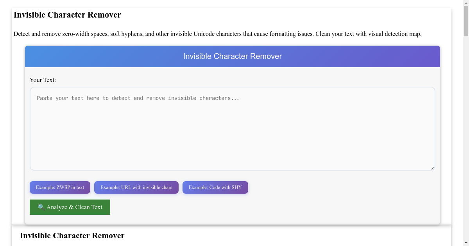The image size is (469, 246).
Task: Click the 'Your Text:' label
Action: coord(43,80)
